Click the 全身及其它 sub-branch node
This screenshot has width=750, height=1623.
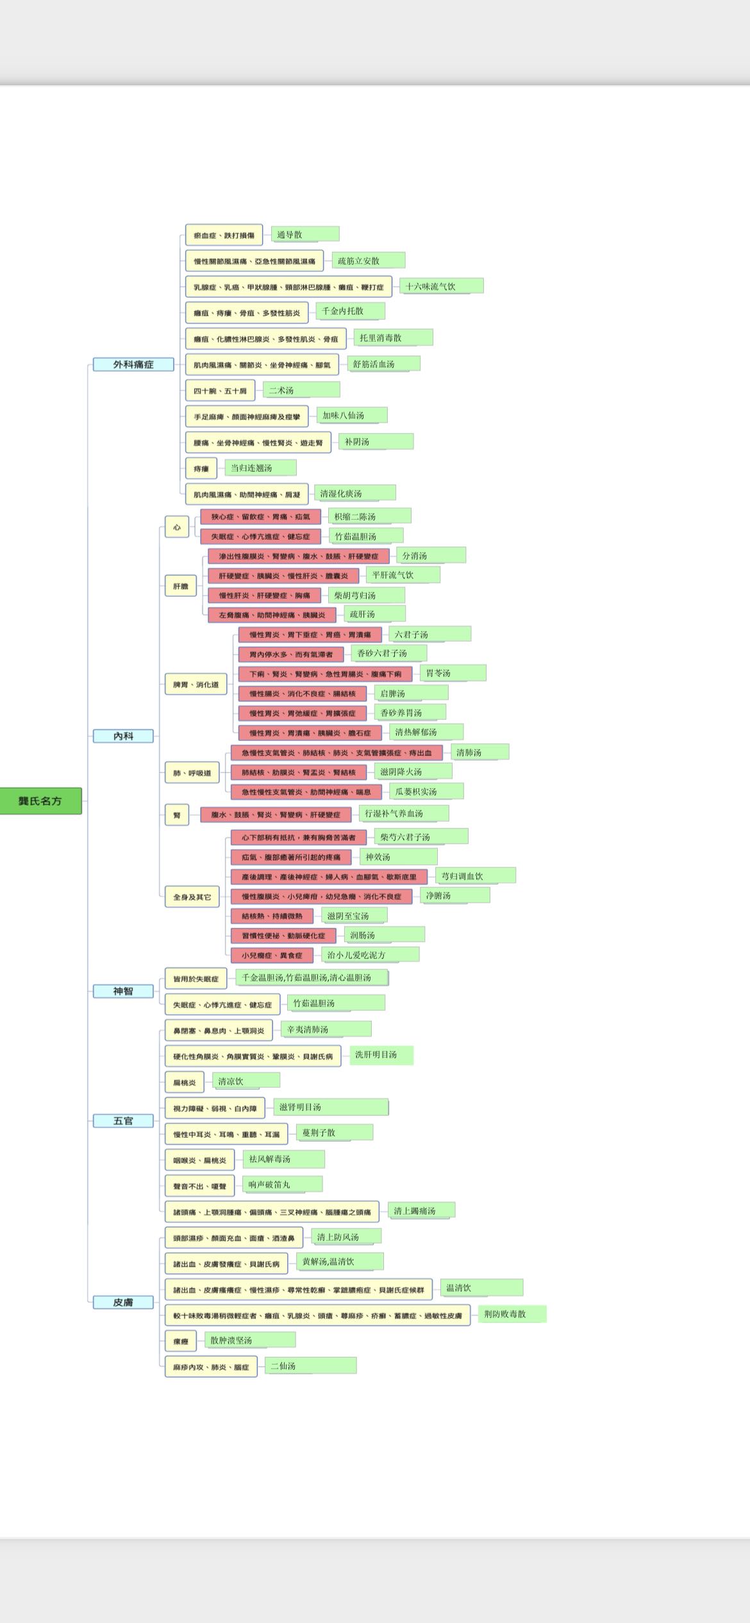[x=192, y=897]
